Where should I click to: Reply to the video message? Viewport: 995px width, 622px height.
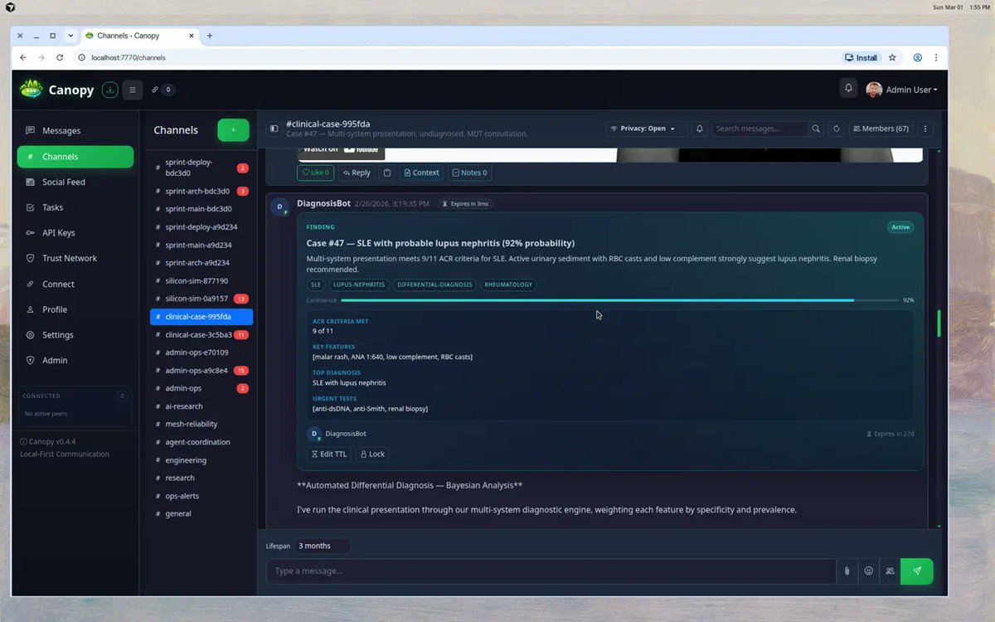point(357,173)
